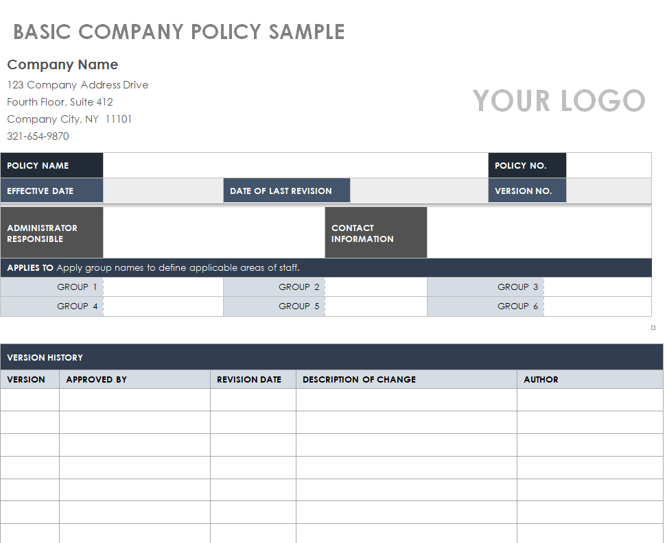Click the Effective Date entry cell
This screenshot has height=543, width=667.
pyautogui.click(x=163, y=191)
